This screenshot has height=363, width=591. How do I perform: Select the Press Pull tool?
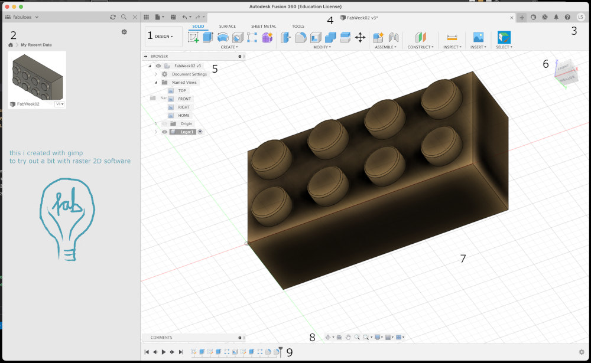coord(285,37)
